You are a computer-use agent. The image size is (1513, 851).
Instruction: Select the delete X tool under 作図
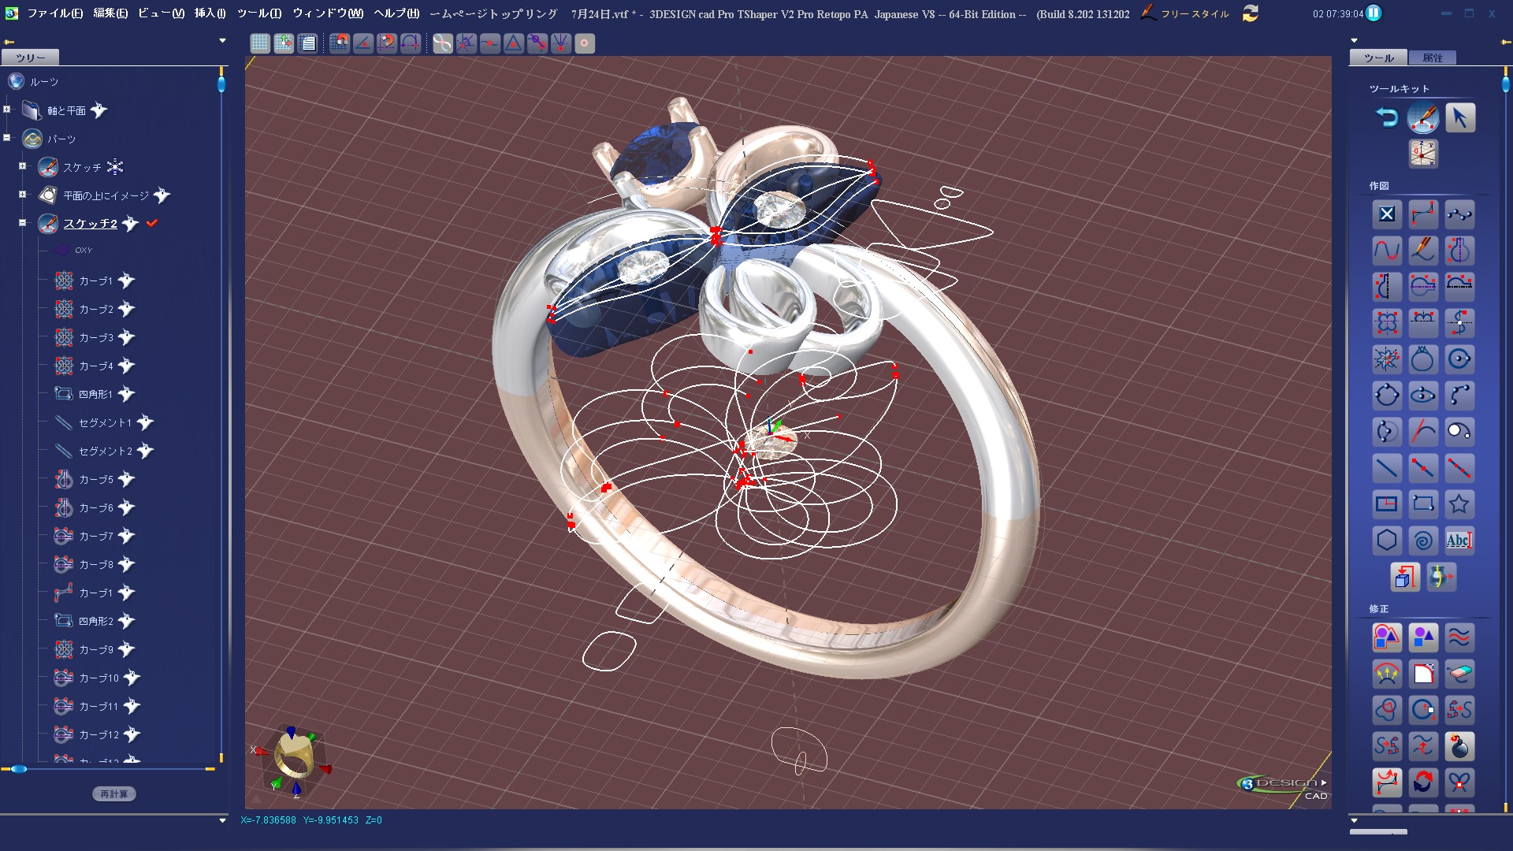pos(1387,214)
